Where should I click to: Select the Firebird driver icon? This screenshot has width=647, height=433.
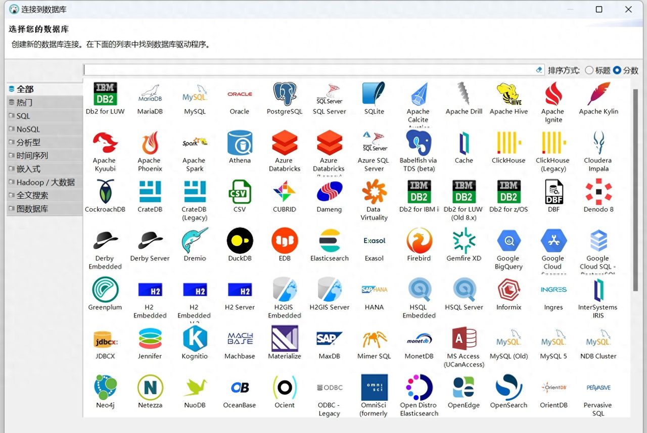pos(419,241)
